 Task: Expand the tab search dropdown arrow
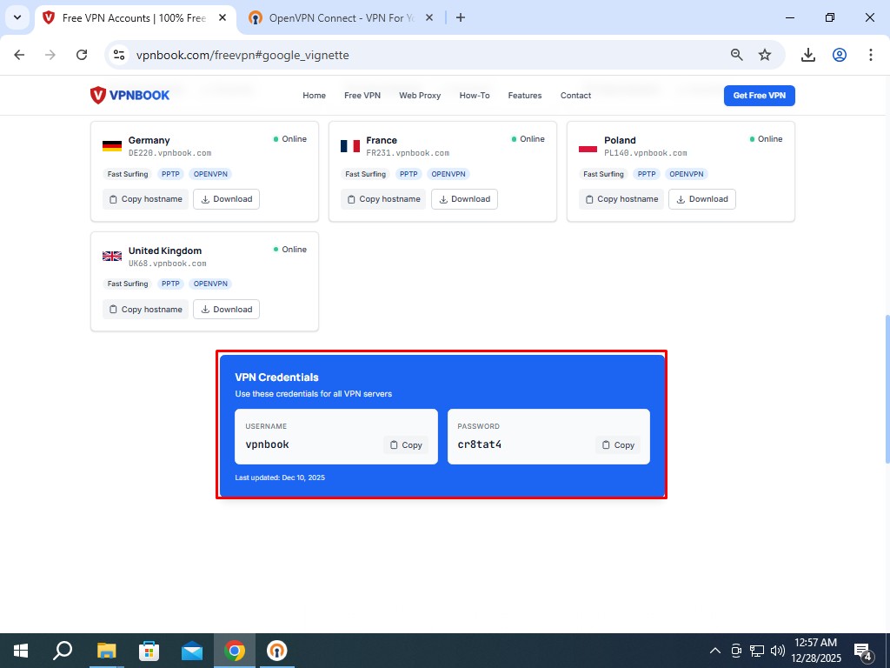coord(17,17)
